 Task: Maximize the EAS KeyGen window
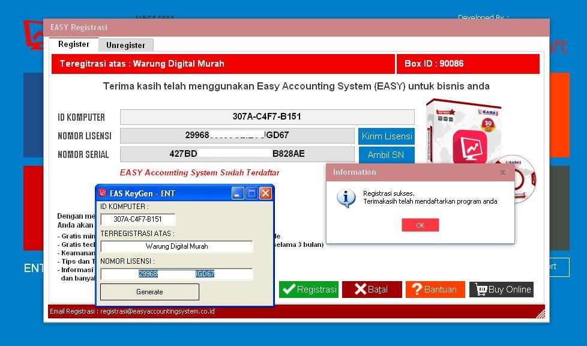251,193
